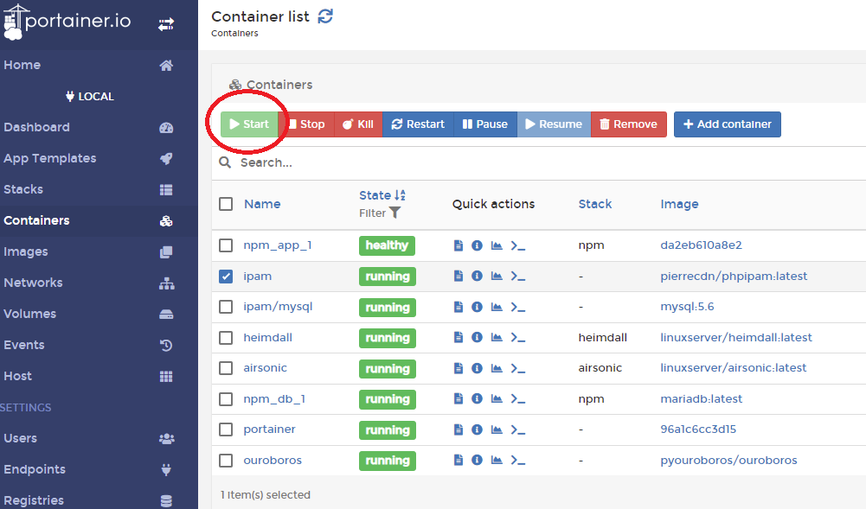This screenshot has width=866, height=509.
Task: Open inspect icon for ipam container
Action: [x=478, y=277]
